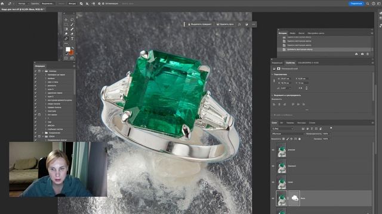Open layer opacity dropdown

pos(330,134)
